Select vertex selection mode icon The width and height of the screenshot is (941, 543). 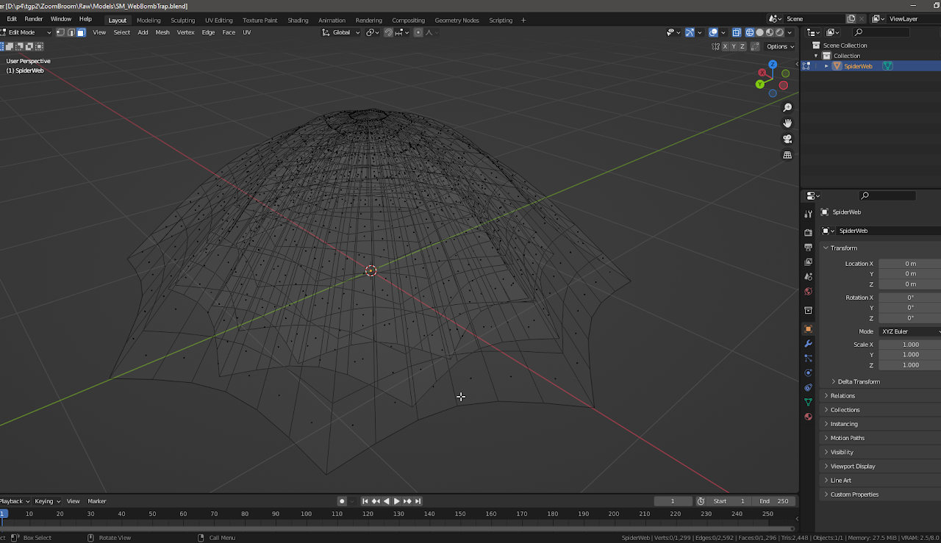click(x=61, y=32)
